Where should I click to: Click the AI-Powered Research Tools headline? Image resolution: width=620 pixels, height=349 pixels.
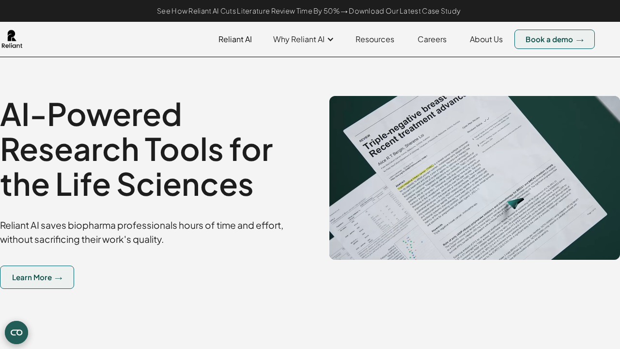coord(137,149)
